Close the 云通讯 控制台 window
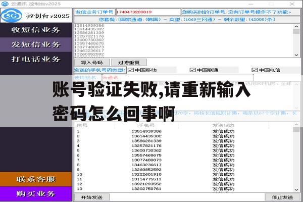 coord(292,4)
